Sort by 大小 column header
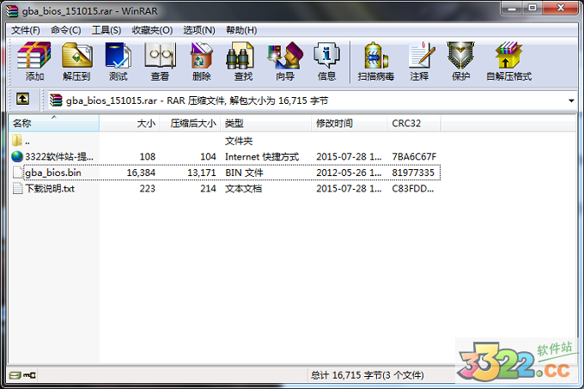This screenshot has height=389, width=584. [x=130, y=123]
